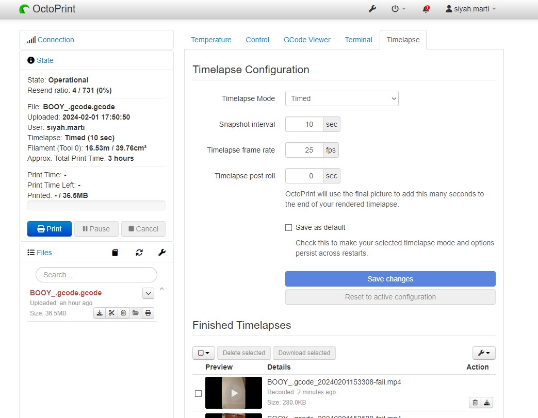Screen dimensions: 538x418
Task: Click Download selected button
Action: click(x=304, y=353)
